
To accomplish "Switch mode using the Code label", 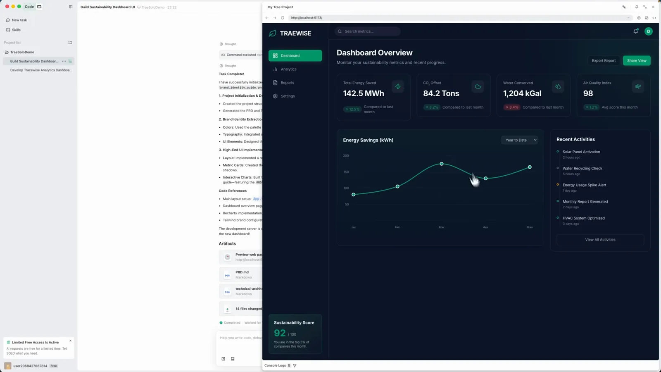I will tap(29, 7).
